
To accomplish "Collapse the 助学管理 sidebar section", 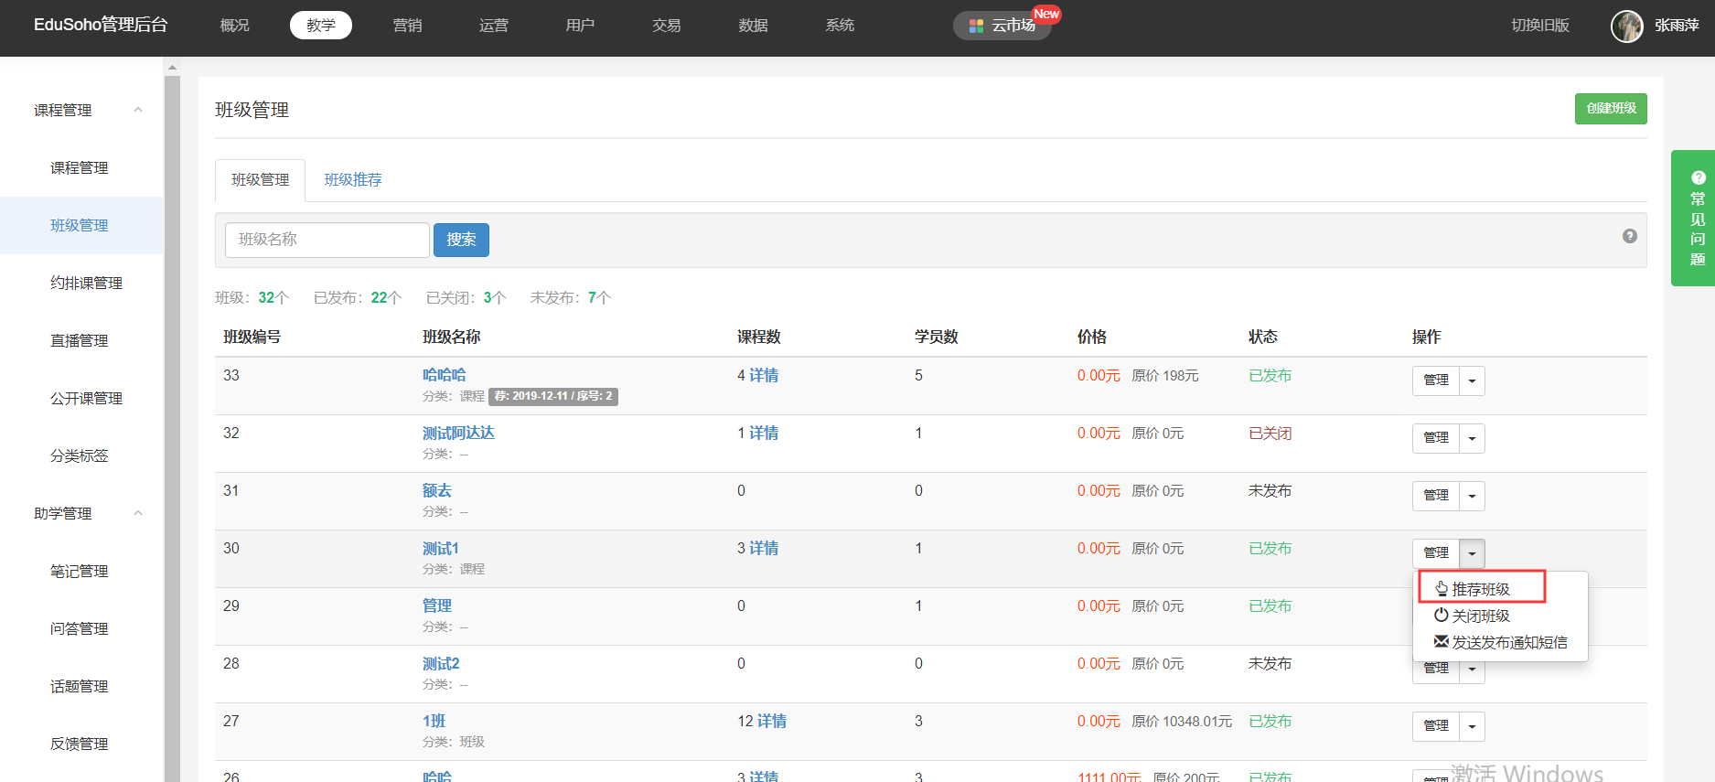I will click(x=138, y=513).
